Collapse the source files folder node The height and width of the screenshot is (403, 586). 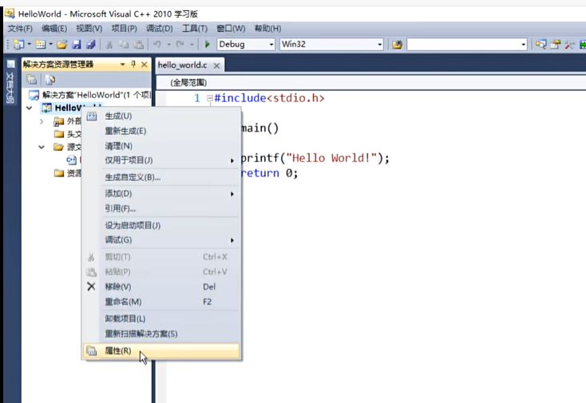pyautogui.click(x=42, y=147)
